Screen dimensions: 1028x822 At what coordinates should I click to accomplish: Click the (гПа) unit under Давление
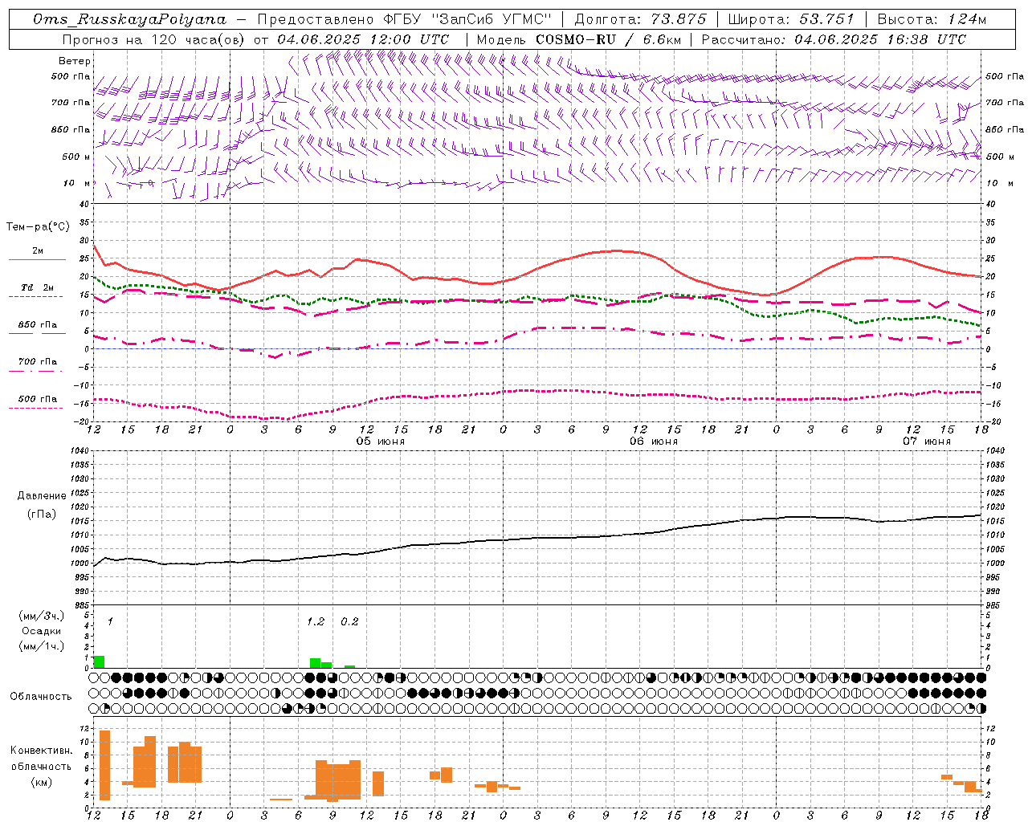click(41, 515)
